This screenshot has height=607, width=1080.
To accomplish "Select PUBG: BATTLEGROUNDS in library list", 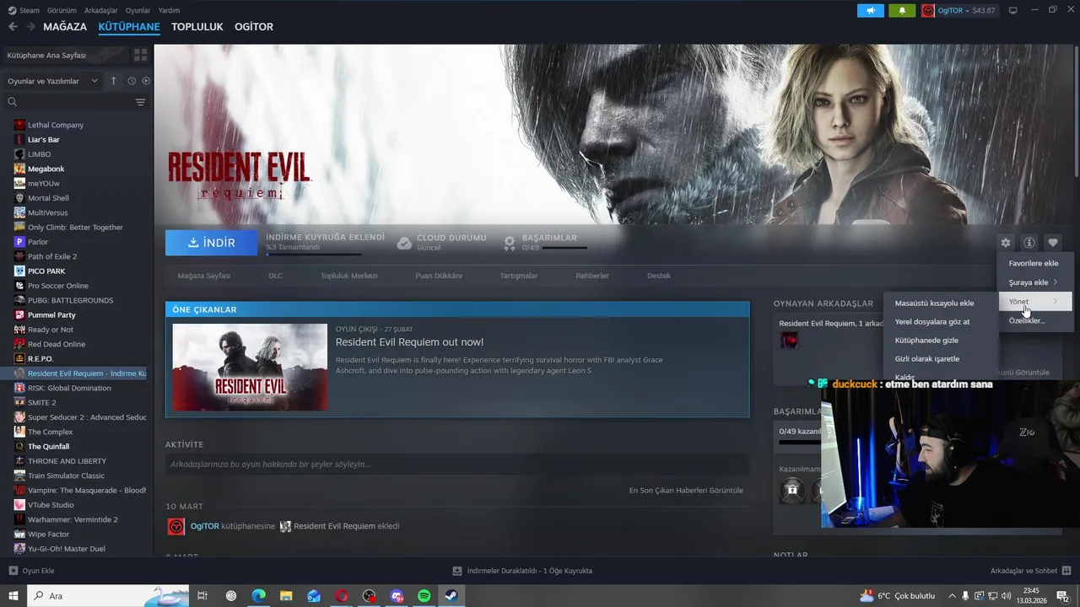I will point(70,300).
